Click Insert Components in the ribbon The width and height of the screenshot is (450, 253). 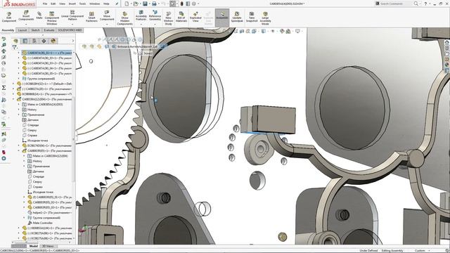(26, 16)
